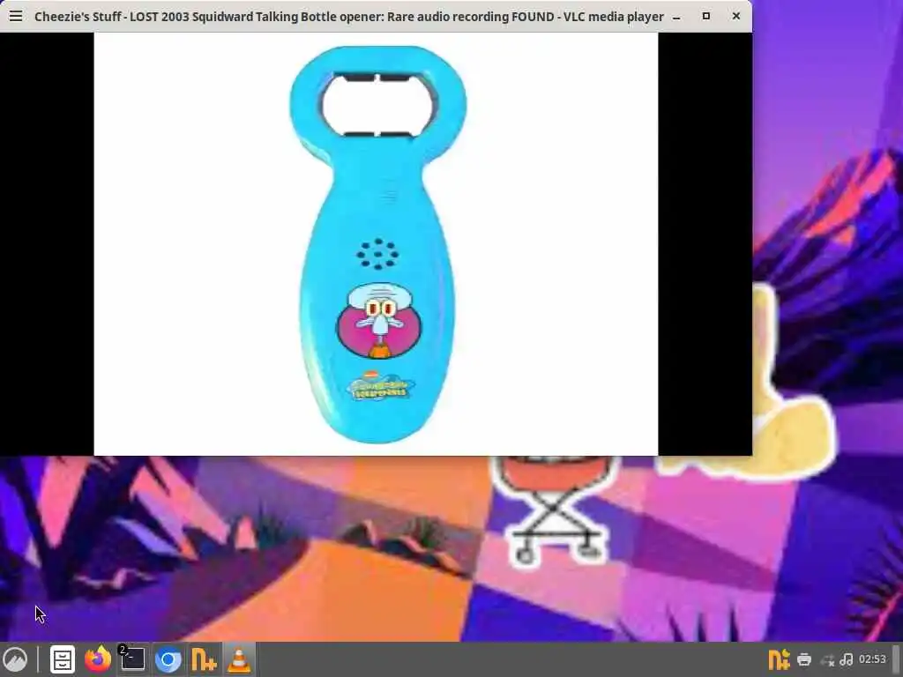Screen dimensions: 903x677
Task: Click the VLC window title text
Action: [x=349, y=17]
